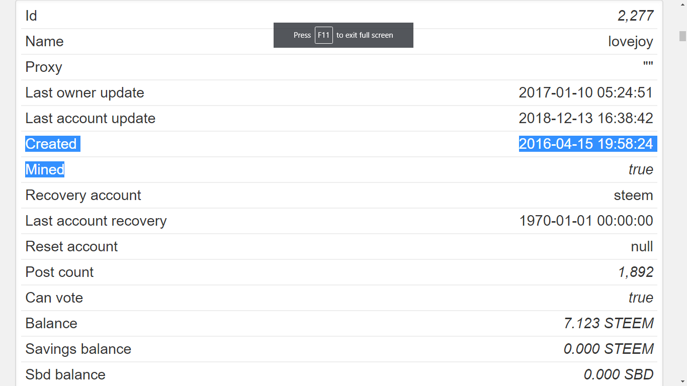Click the Last account update timestamp
Image resolution: width=687 pixels, height=386 pixels.
[586, 118]
